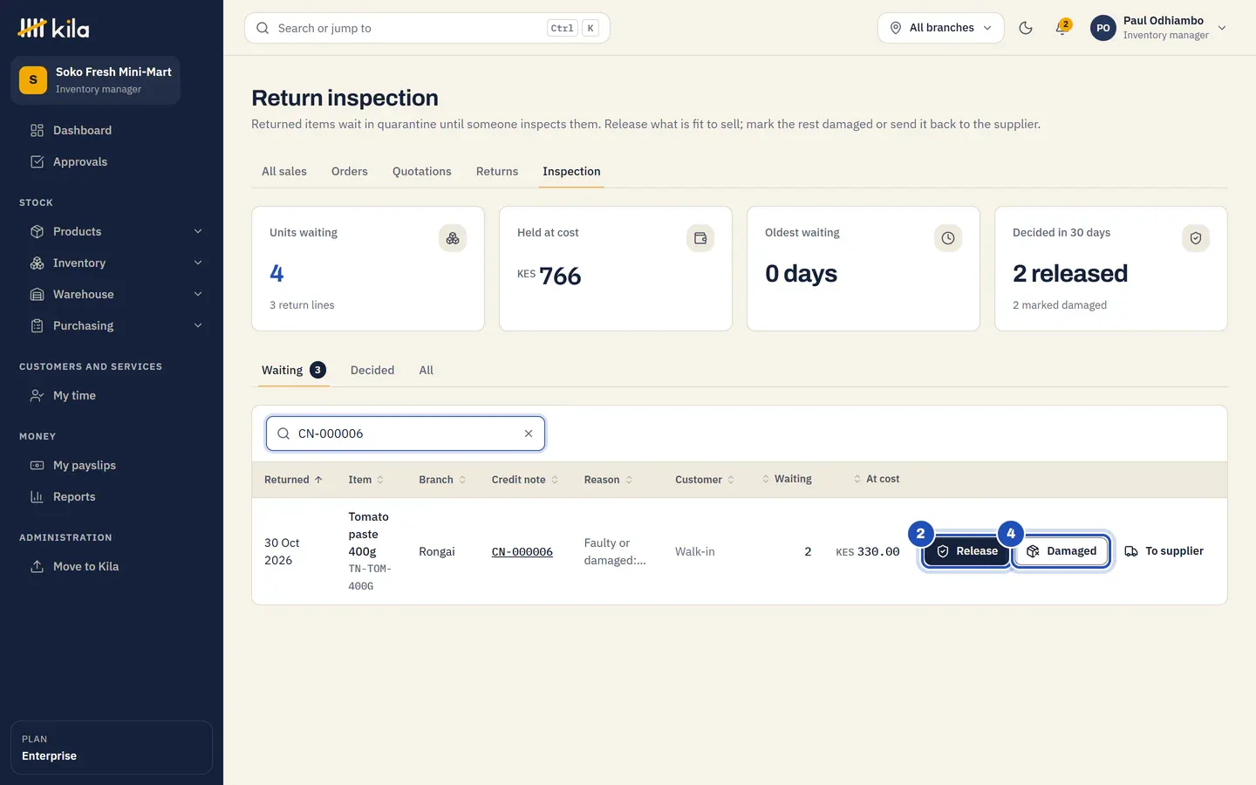The image size is (1256, 785).
Task: Open credit note CN-000006 link
Action: (x=522, y=552)
